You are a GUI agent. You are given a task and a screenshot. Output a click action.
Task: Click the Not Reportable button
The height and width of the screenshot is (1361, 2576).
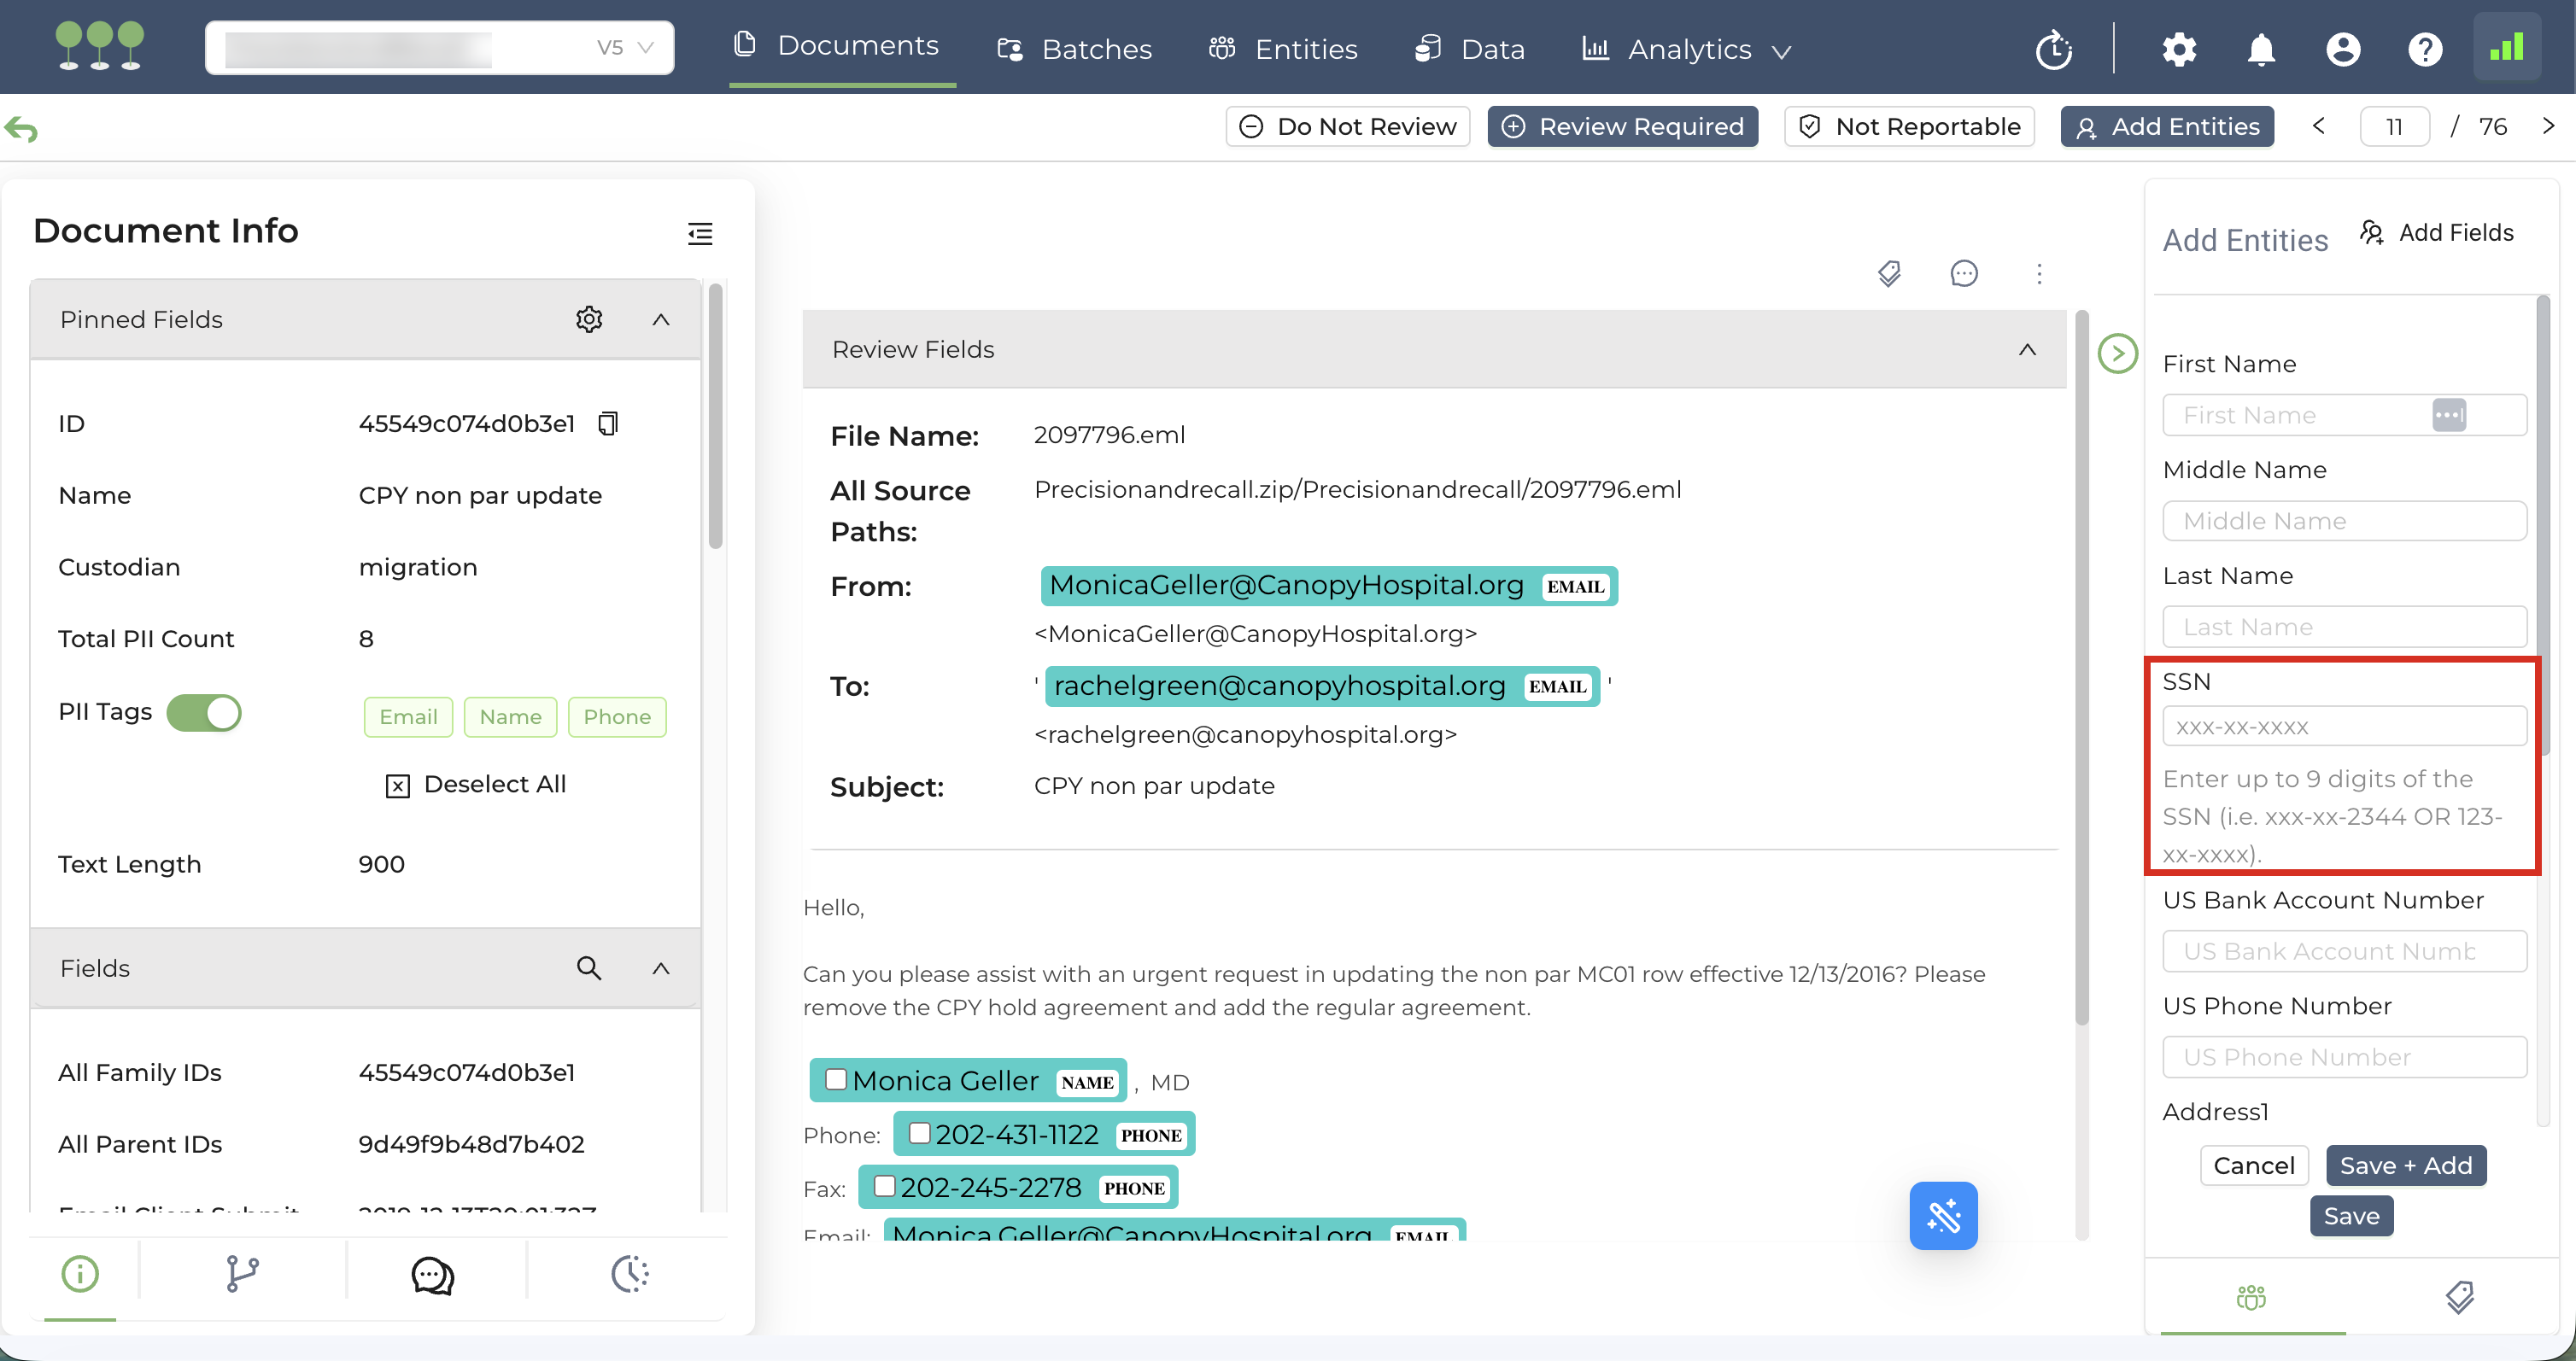(x=1909, y=126)
